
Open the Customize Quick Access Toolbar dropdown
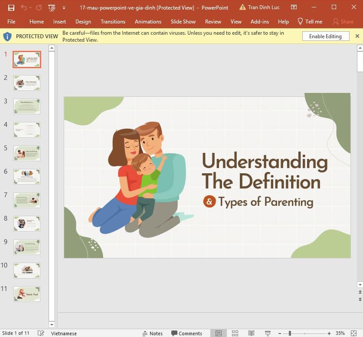[x=64, y=7]
